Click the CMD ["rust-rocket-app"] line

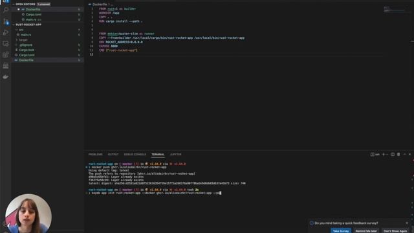click(x=118, y=50)
